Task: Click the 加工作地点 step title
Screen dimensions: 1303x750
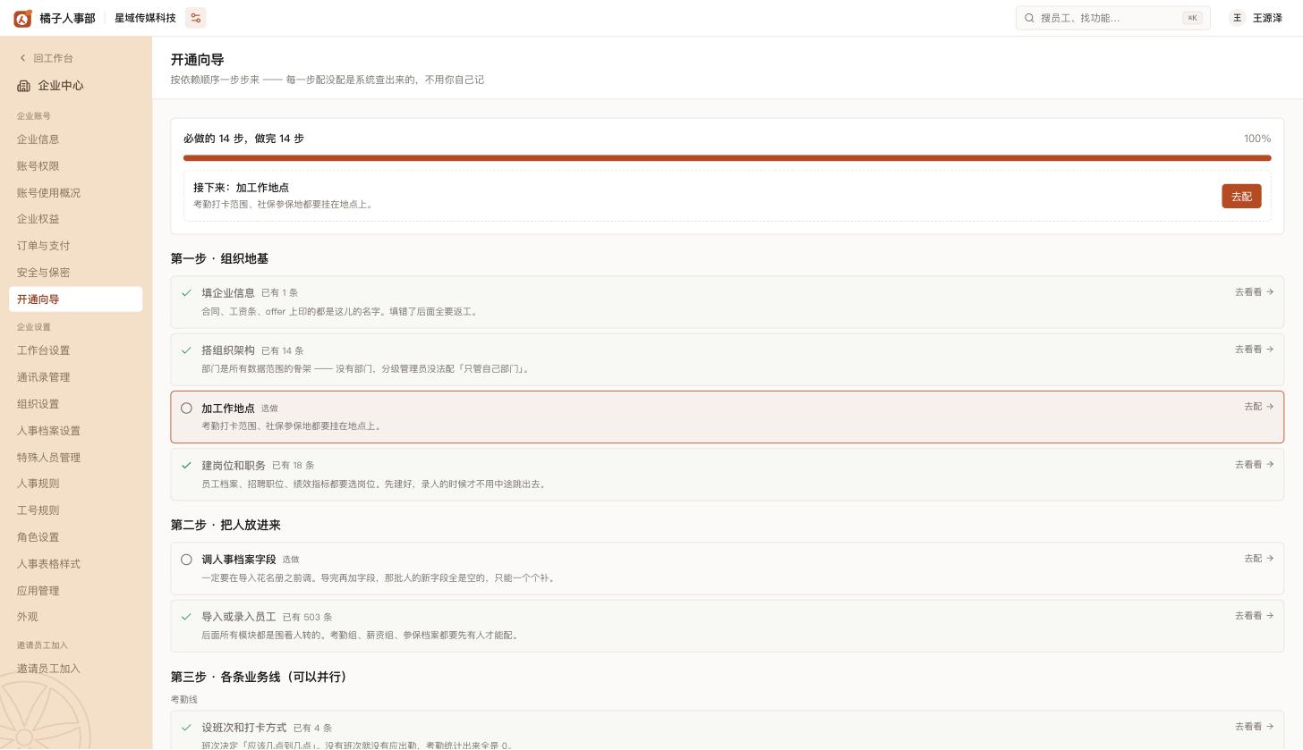Action: point(228,409)
